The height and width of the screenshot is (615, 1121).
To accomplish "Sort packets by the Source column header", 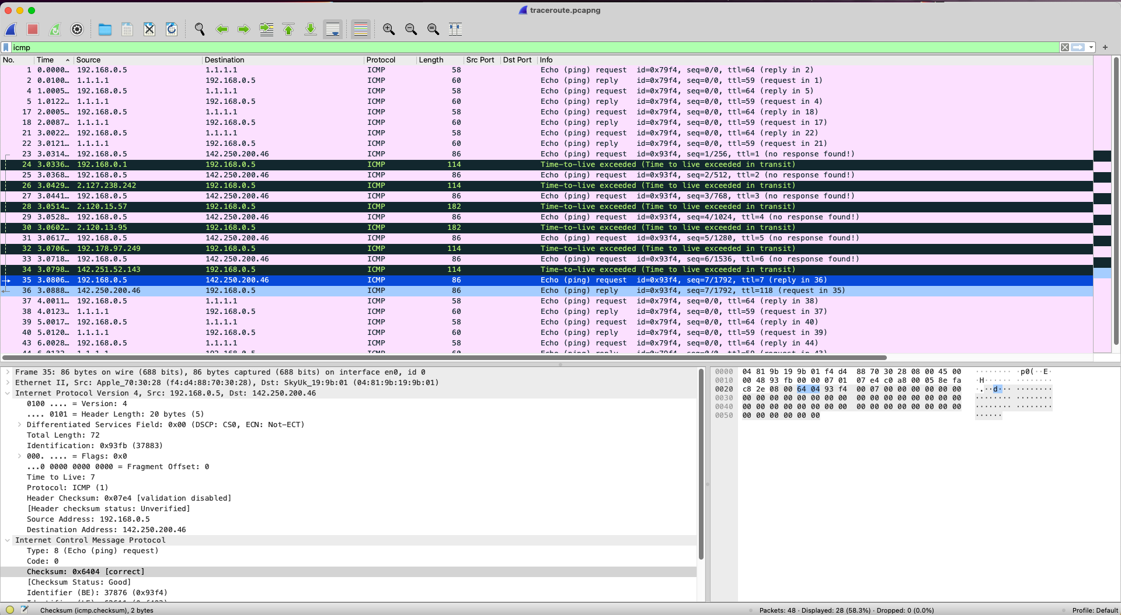I will (138, 60).
